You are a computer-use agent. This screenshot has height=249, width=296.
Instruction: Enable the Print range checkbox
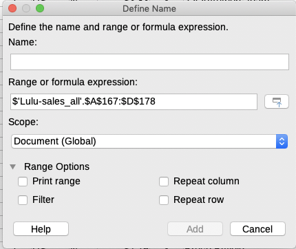coord(23,182)
